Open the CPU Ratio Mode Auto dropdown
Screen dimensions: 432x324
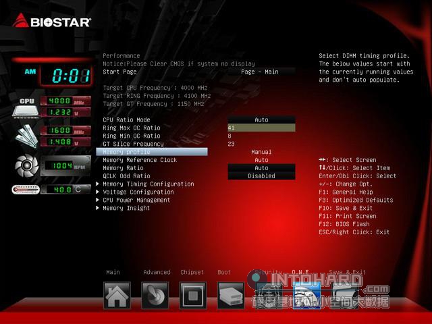261,120
